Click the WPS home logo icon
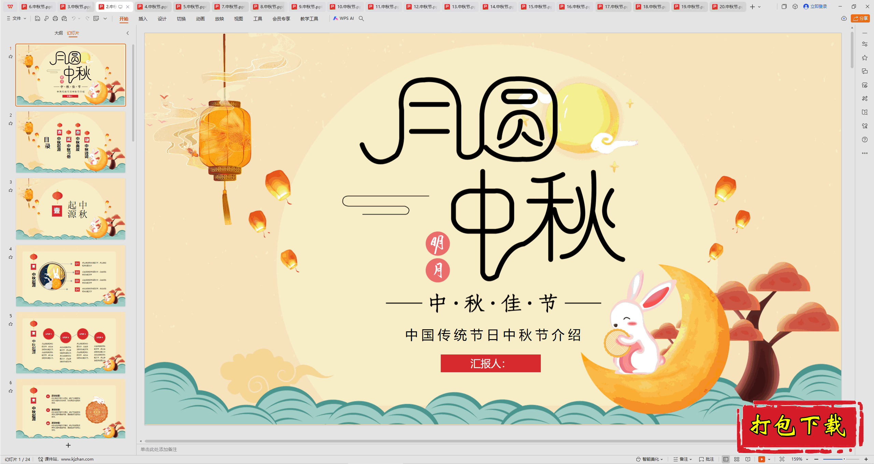Screen dimensions: 874x464 click(x=10, y=6)
